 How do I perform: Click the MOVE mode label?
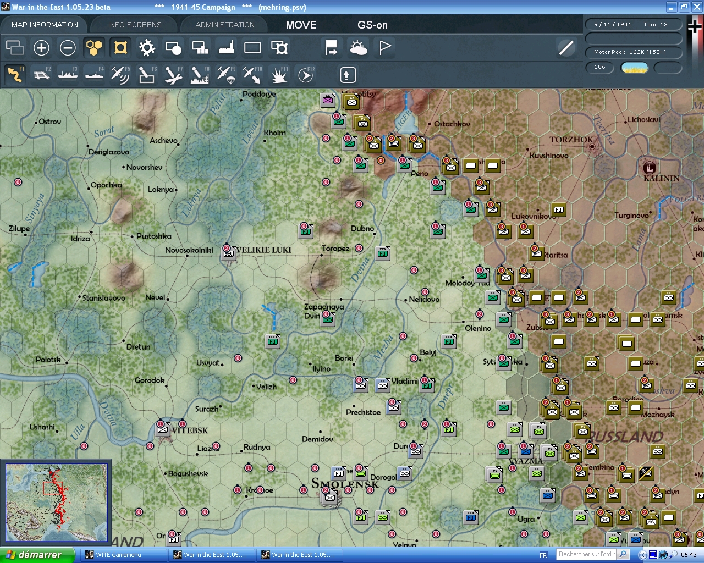[x=301, y=25]
